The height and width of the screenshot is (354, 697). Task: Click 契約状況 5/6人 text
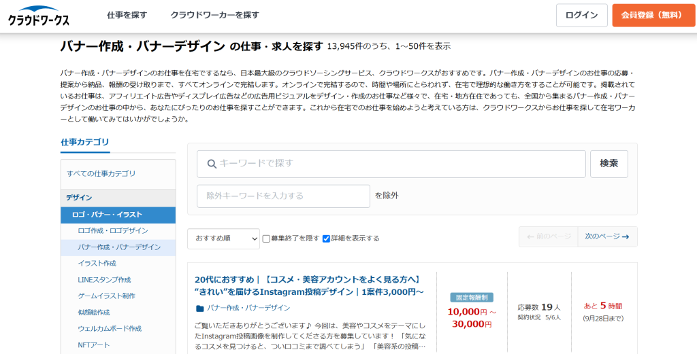pyautogui.click(x=539, y=317)
